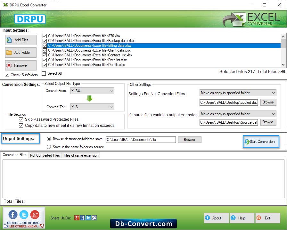Image resolution: width=287 pixels, height=230 pixels.
Task: Click the copied data folder path field
Action: pos(229,103)
